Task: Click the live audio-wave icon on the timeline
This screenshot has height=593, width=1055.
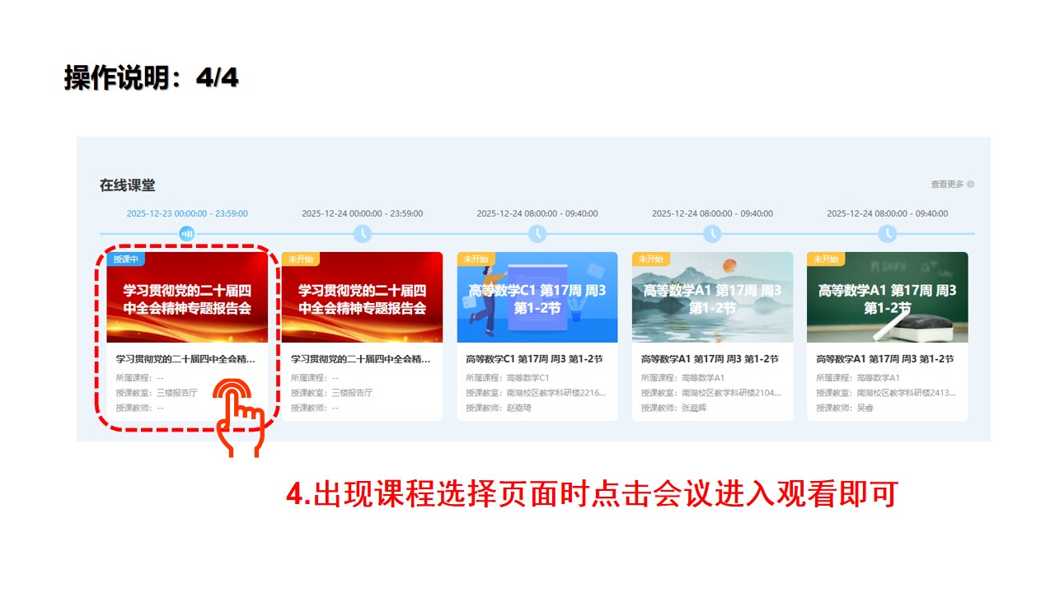Action: (x=187, y=234)
